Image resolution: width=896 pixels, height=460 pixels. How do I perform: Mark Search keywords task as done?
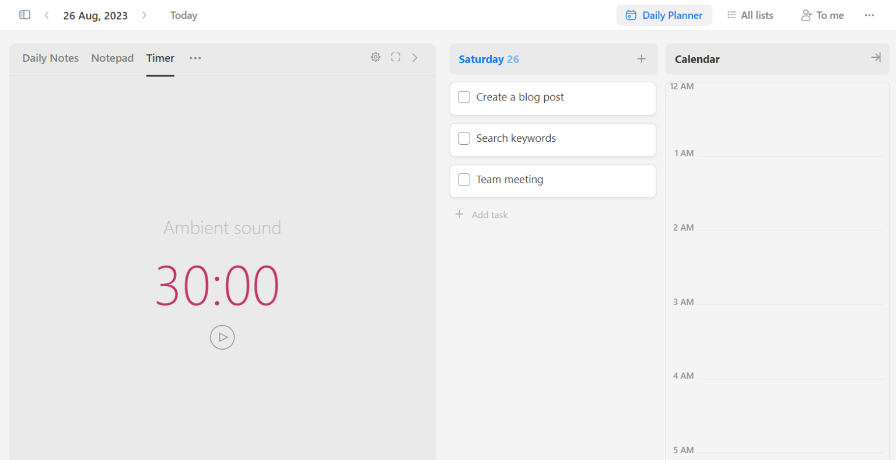pos(464,139)
